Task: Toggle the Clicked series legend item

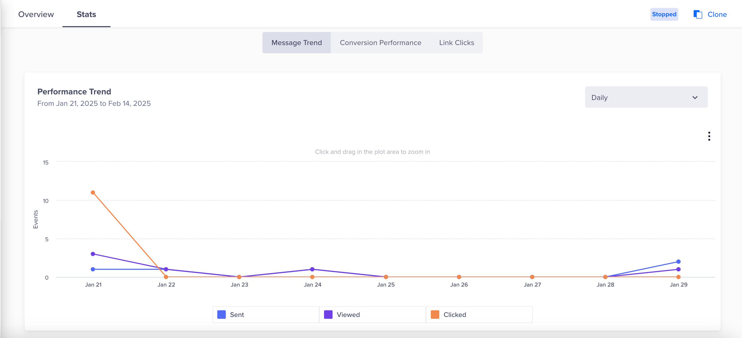Action: point(454,315)
